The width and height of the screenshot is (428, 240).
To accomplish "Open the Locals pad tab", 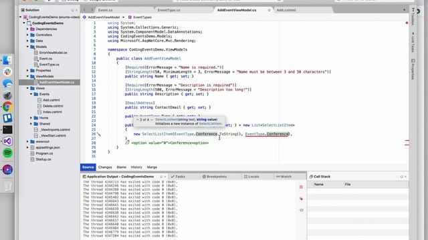I will click(x=251, y=177).
